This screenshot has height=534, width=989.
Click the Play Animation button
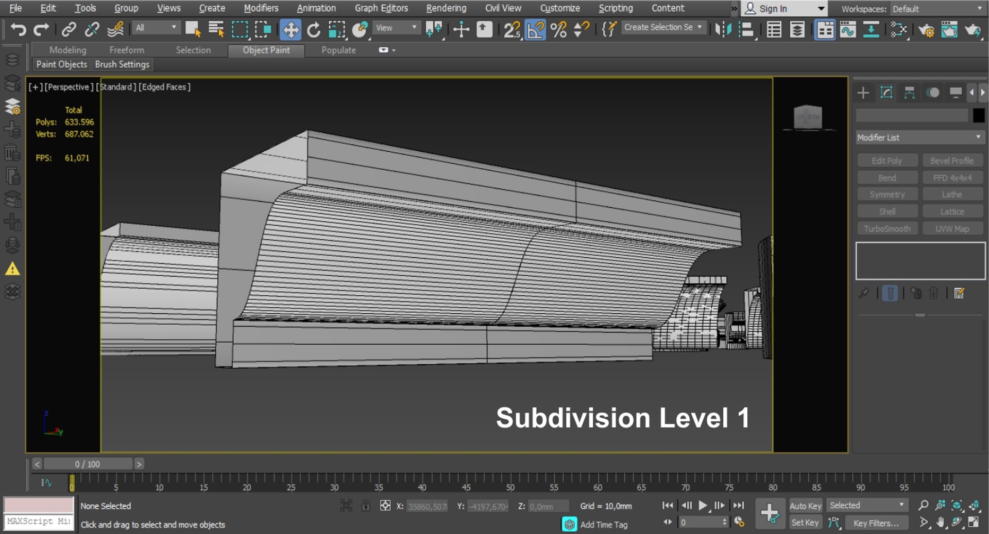703,506
